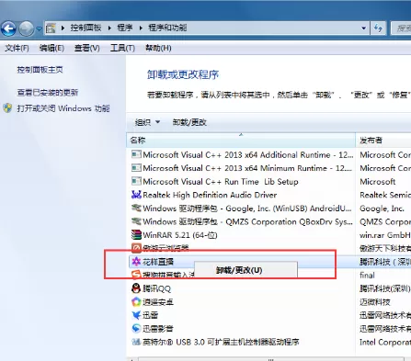Screen dimensions: 411x361
Task: Click the 逍遥安卓 icon
Action: (x=136, y=302)
